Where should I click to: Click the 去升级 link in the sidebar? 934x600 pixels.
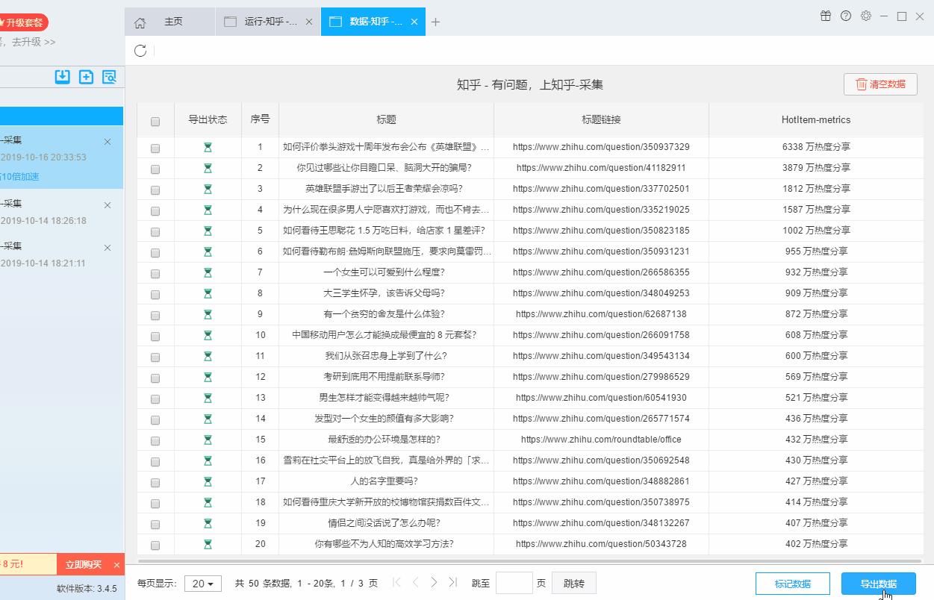[x=32, y=43]
